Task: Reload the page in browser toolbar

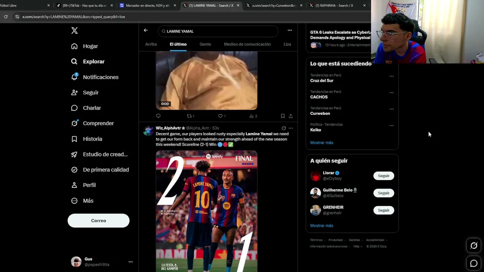Action: (6, 17)
